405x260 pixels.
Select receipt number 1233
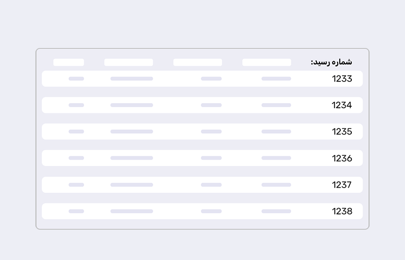pyautogui.click(x=342, y=79)
